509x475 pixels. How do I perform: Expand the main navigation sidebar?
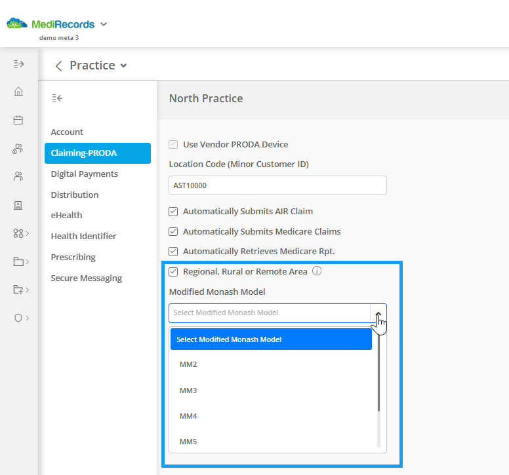point(18,64)
